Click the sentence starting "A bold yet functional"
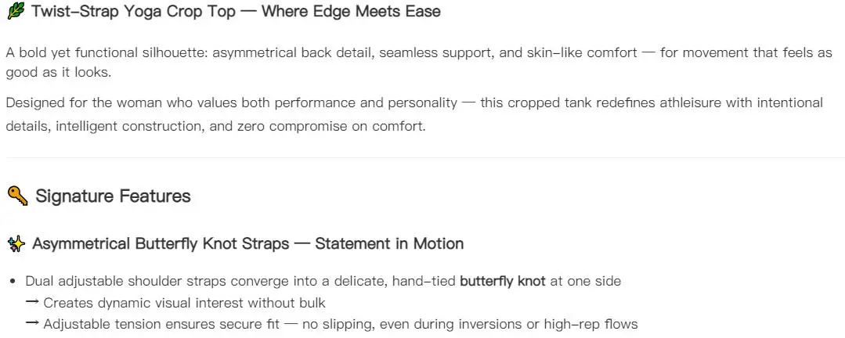 tap(419, 63)
